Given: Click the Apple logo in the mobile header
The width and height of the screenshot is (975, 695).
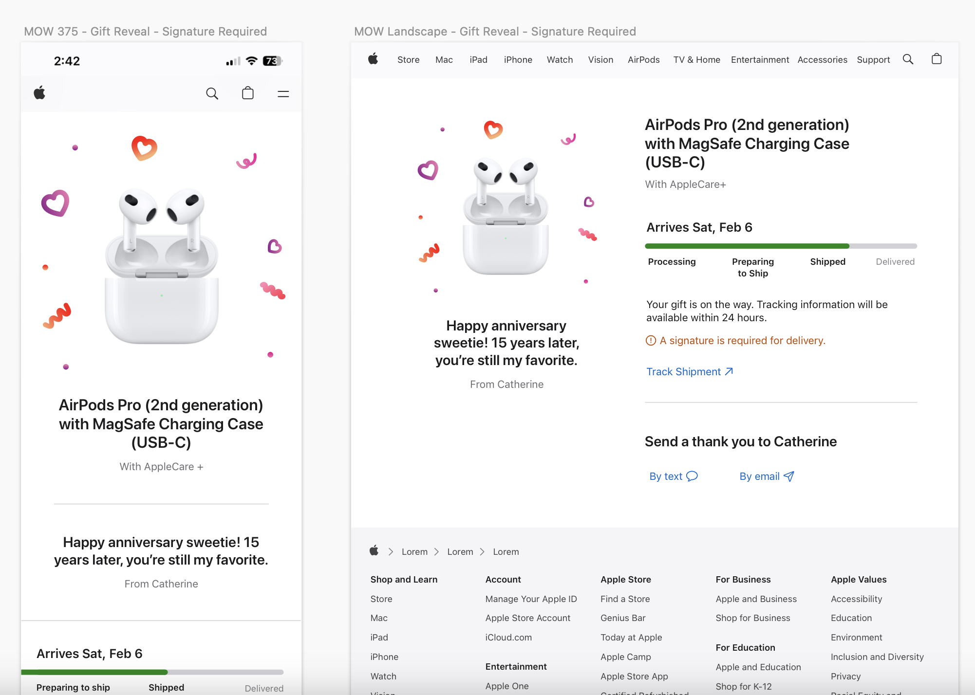Looking at the screenshot, I should tap(39, 92).
